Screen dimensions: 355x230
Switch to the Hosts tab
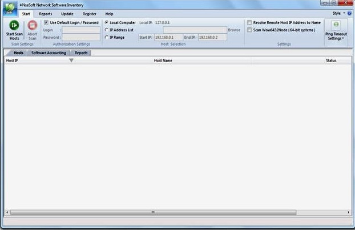[18, 53]
